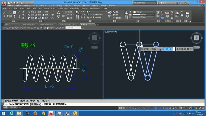The image size is (206, 116).
Task: Click the Rotate (旋轉) tool
Action: tap(38, 12)
